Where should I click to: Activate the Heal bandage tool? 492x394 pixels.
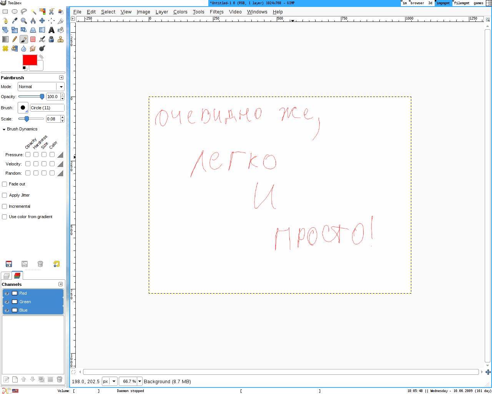point(5,48)
